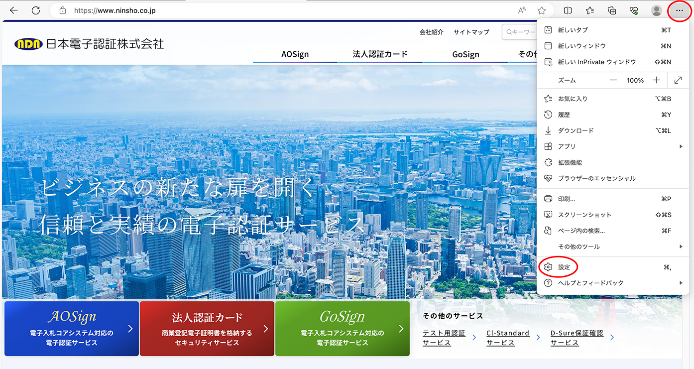Open the collections toolbar icon

612,10
